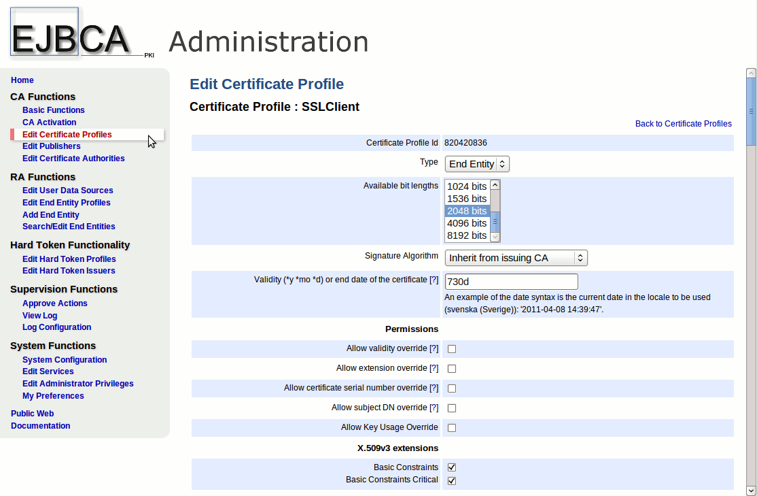The height and width of the screenshot is (496, 757).
Task: Select 4096 bits in bit lengths list
Action: click(467, 223)
